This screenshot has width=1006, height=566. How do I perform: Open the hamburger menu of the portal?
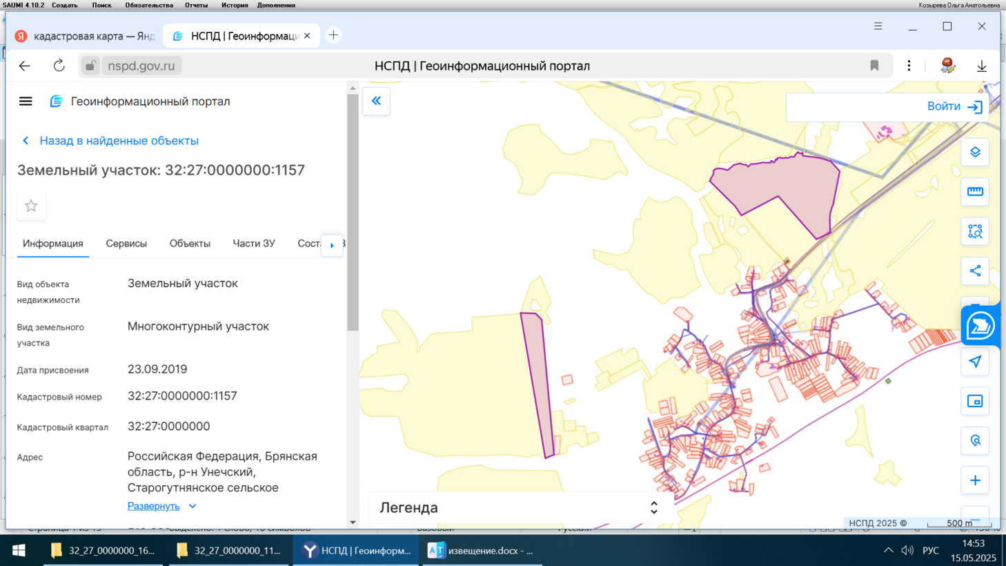pos(26,101)
